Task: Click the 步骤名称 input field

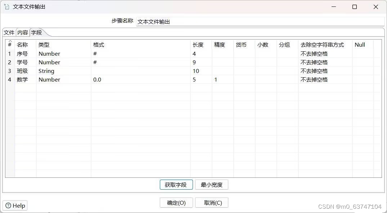Action: [x=260, y=22]
